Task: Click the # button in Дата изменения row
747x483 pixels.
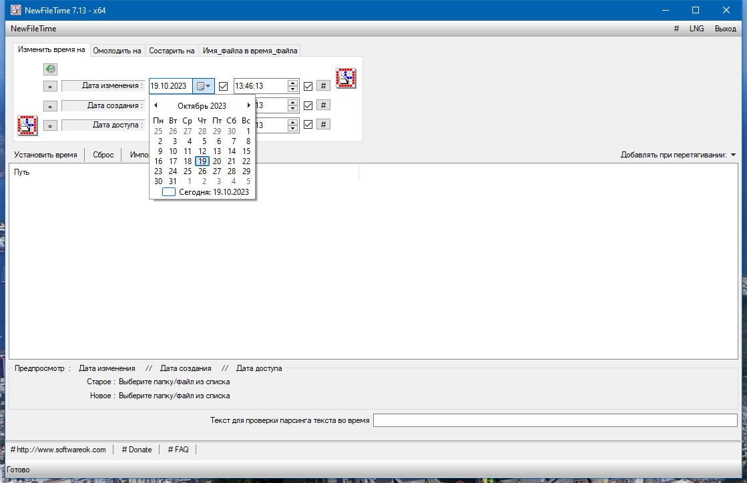Action: (323, 85)
